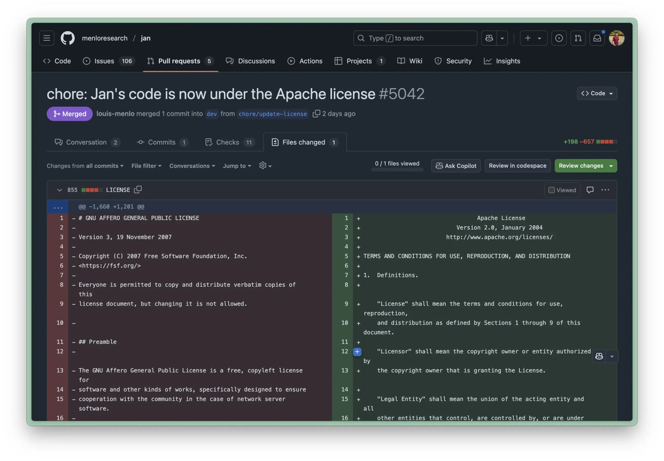Mark LICENSE file as Viewed
This screenshot has width=664, height=461.
click(x=562, y=190)
